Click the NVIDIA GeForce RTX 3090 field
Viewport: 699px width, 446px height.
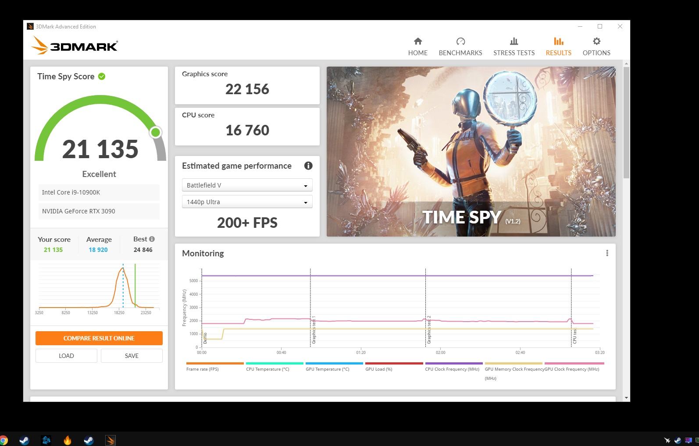[x=99, y=211]
